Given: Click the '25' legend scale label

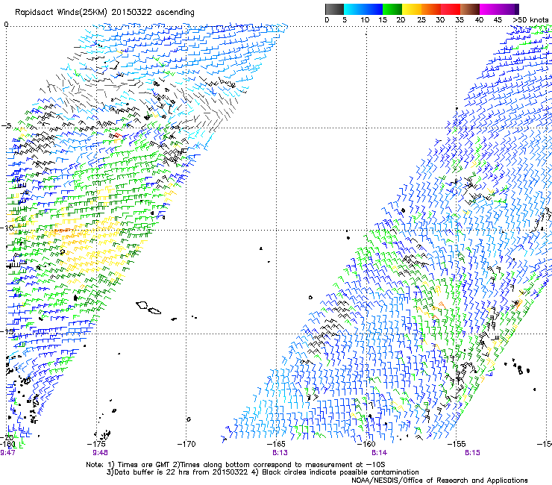Looking at the screenshot, I should coord(421,20).
